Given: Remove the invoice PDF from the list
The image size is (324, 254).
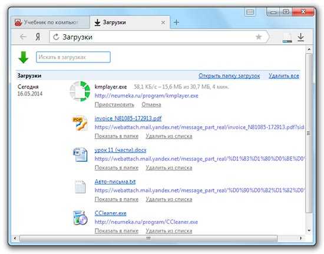Looking at the screenshot, I should pos(169,136).
